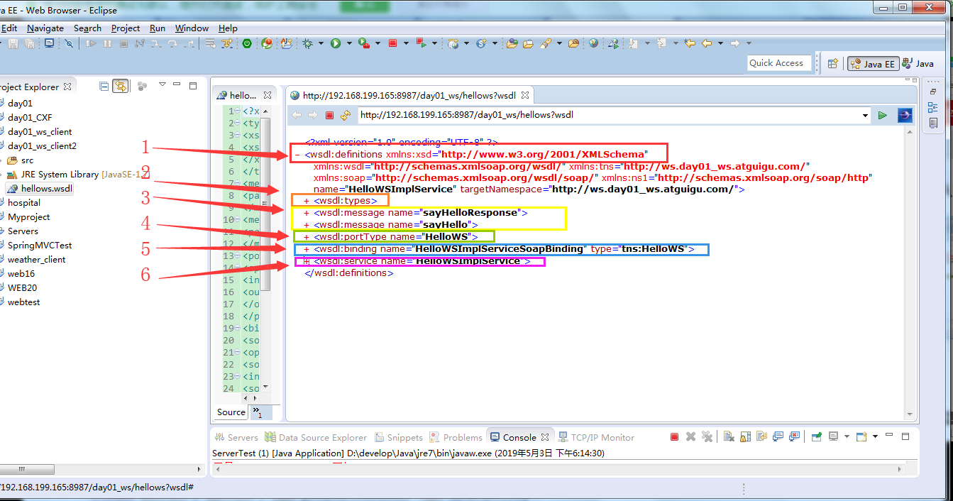Image resolution: width=953 pixels, height=501 pixels.
Task: Click browser forward arrow in Web Browser tab
Action: tap(313, 115)
